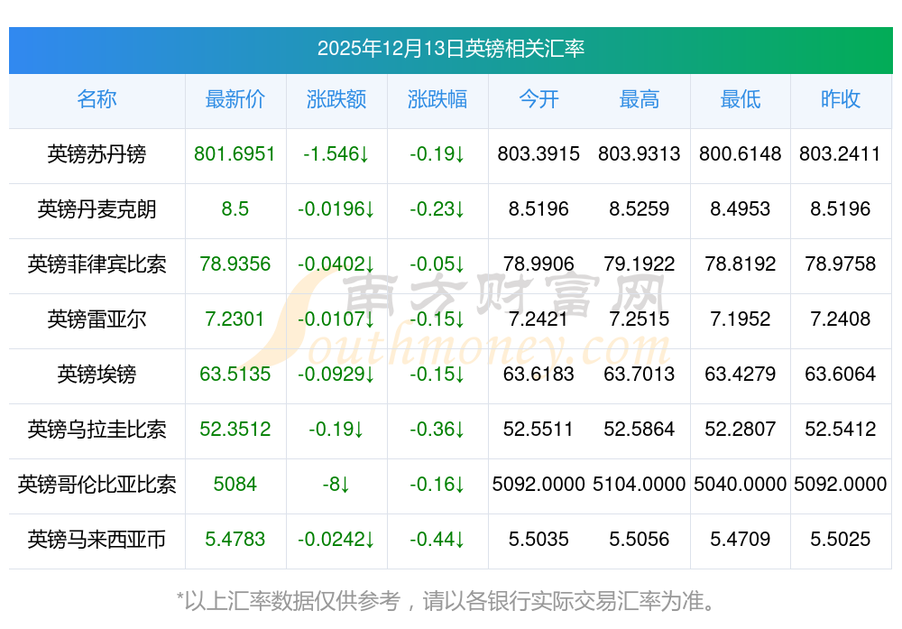Click change amount -0.0929↓
This screenshot has width=902, height=629.
[x=336, y=375]
